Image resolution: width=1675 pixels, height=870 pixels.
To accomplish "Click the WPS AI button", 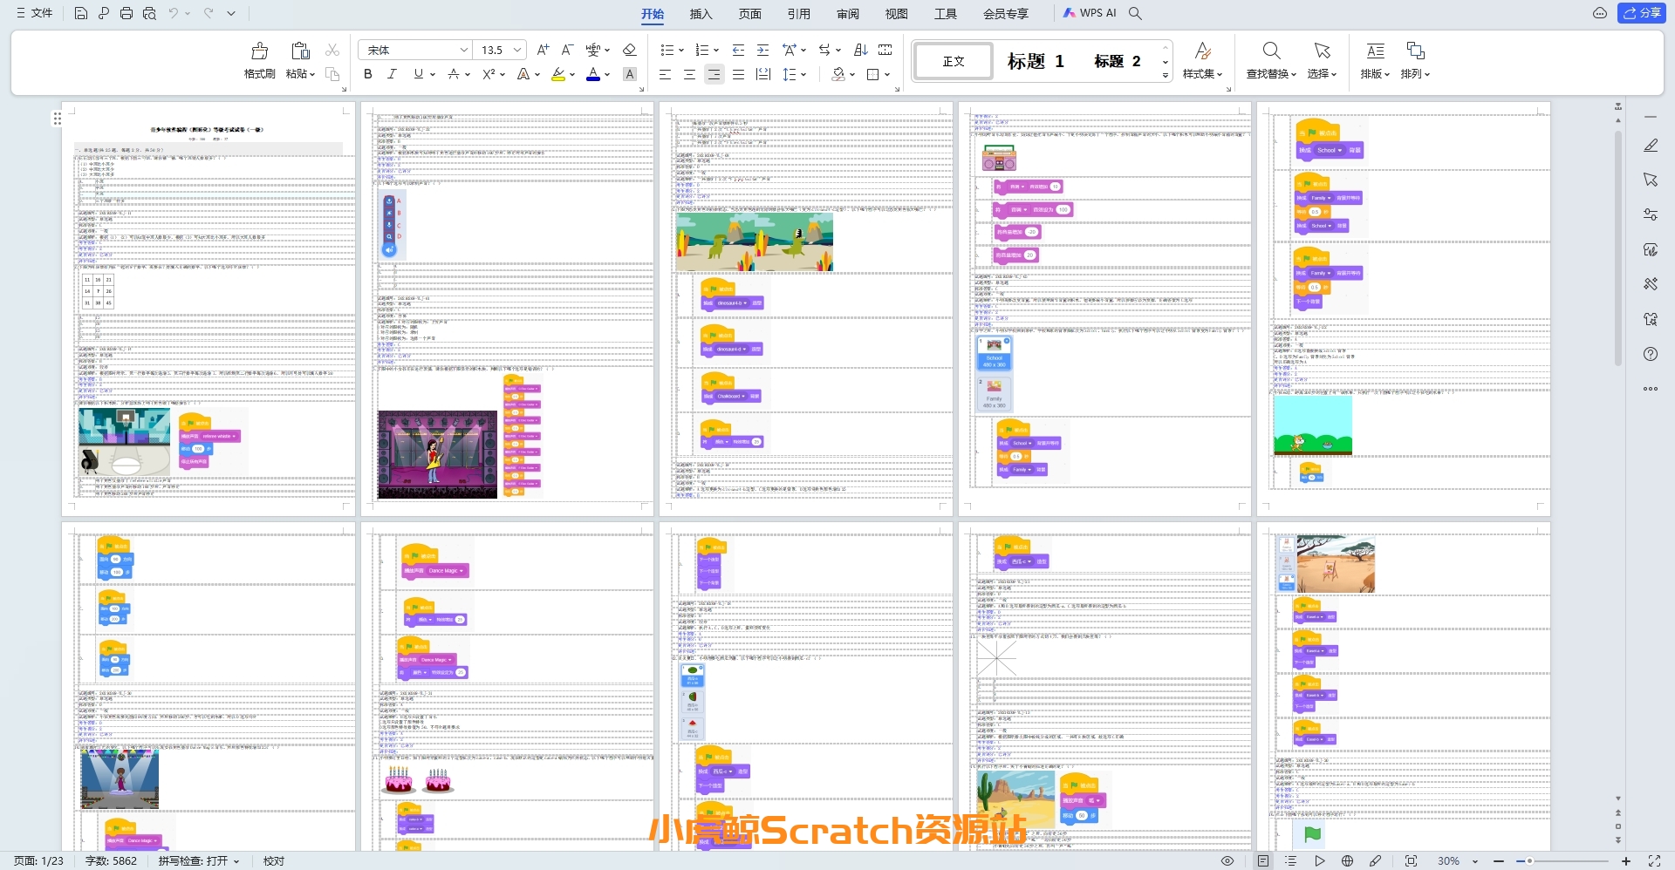I will point(1090,13).
